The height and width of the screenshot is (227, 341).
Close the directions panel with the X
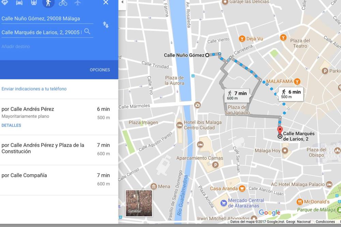(x=106, y=3)
